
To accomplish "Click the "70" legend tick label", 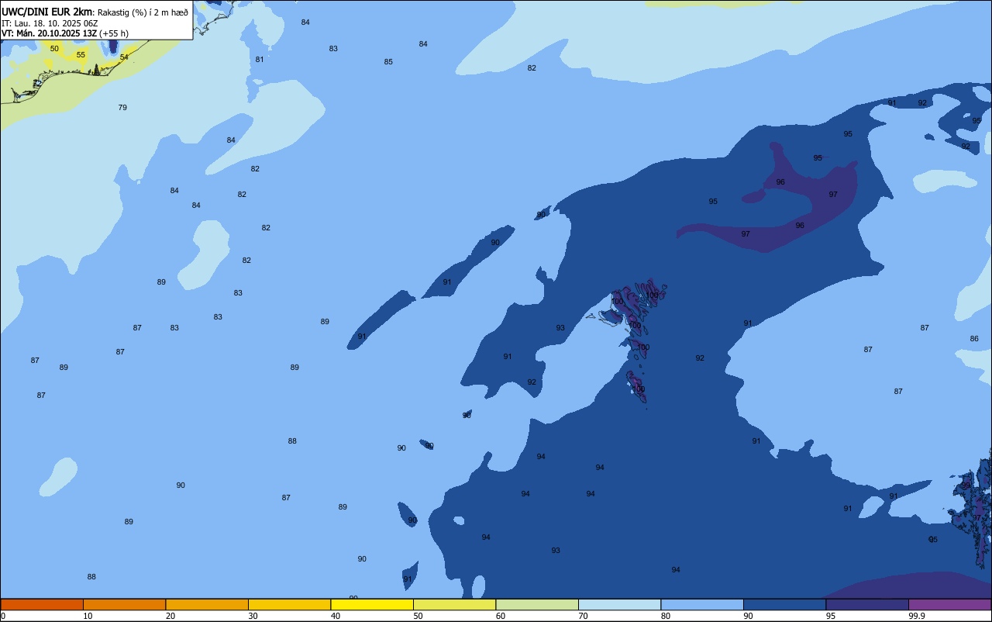I will click(x=583, y=616).
